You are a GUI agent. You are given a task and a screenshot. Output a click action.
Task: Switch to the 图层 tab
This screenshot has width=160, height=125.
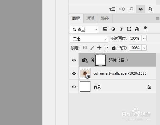click(76, 18)
